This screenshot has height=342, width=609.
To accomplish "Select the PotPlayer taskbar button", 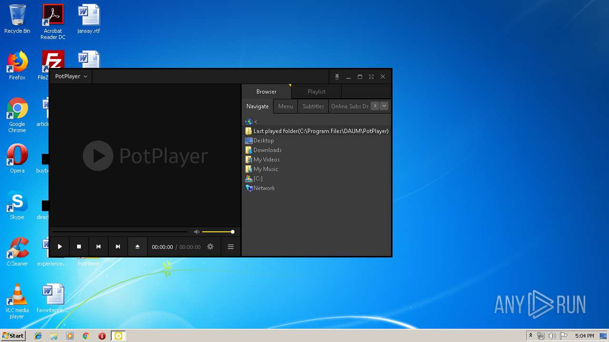I will pos(118,336).
